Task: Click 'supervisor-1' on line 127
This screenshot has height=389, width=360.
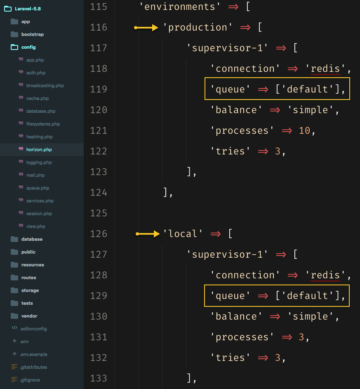Action: pos(227,254)
